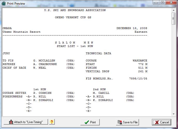
Task: Click 1st run setter "P. CORNISH"
Action: click(42, 93)
